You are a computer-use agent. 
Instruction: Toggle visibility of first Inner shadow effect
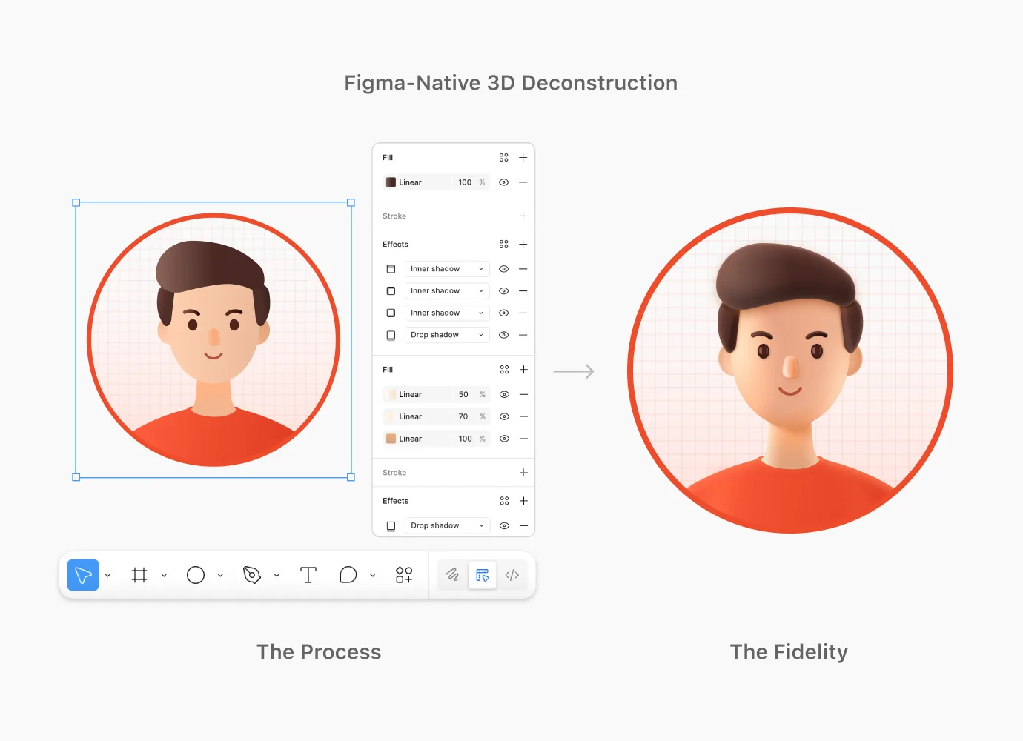pyautogui.click(x=504, y=269)
